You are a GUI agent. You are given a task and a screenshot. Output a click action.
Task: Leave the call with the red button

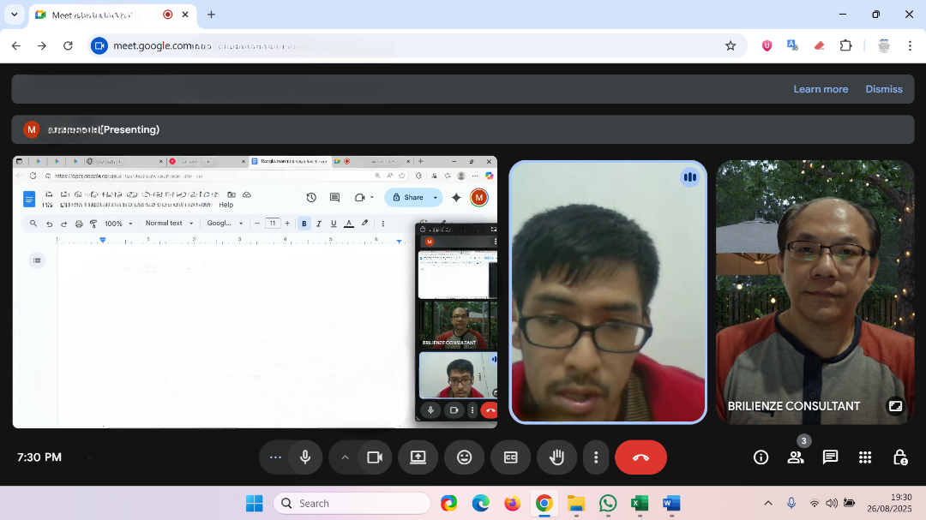pyautogui.click(x=640, y=457)
